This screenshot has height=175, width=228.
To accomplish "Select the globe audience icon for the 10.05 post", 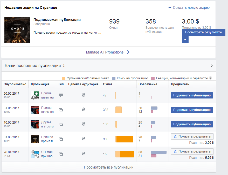I will (x=83, y=124).
